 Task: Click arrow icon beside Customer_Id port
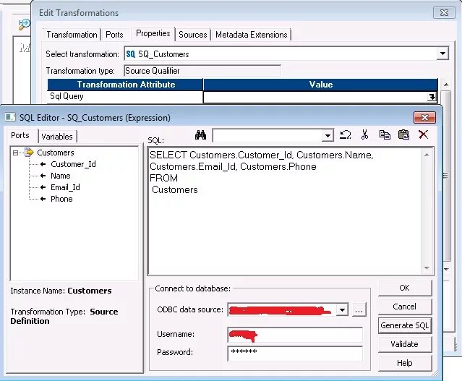coord(43,164)
